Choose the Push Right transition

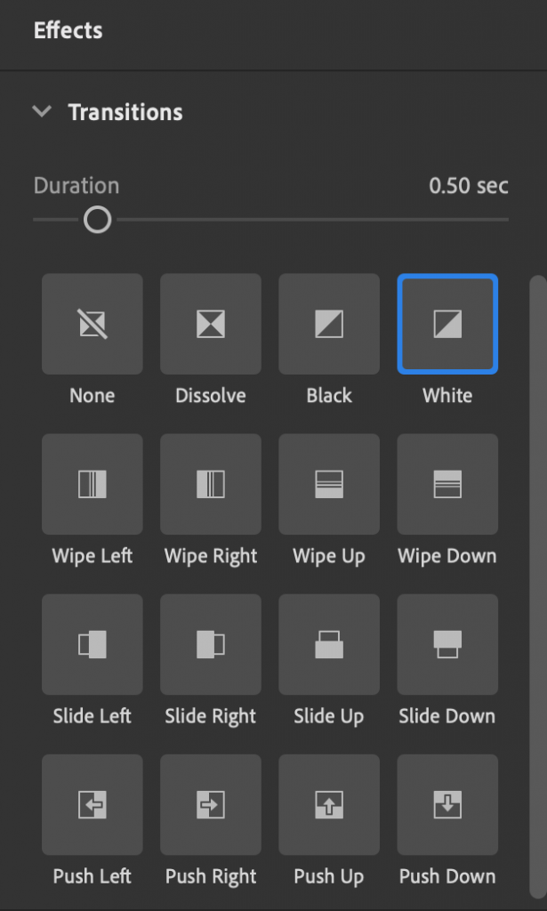pos(211,804)
